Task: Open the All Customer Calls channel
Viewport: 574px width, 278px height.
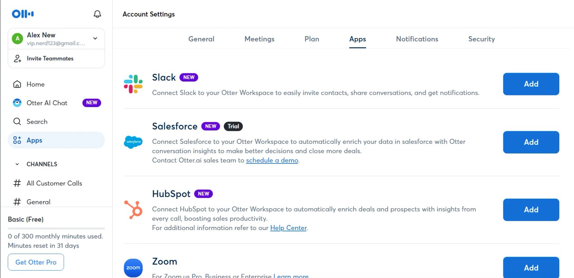Action: point(54,183)
